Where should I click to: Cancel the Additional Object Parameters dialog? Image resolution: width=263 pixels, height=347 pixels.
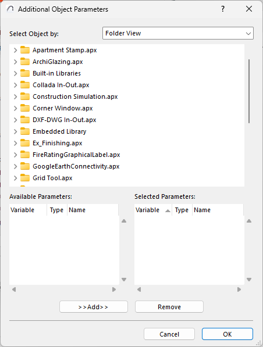point(169,334)
